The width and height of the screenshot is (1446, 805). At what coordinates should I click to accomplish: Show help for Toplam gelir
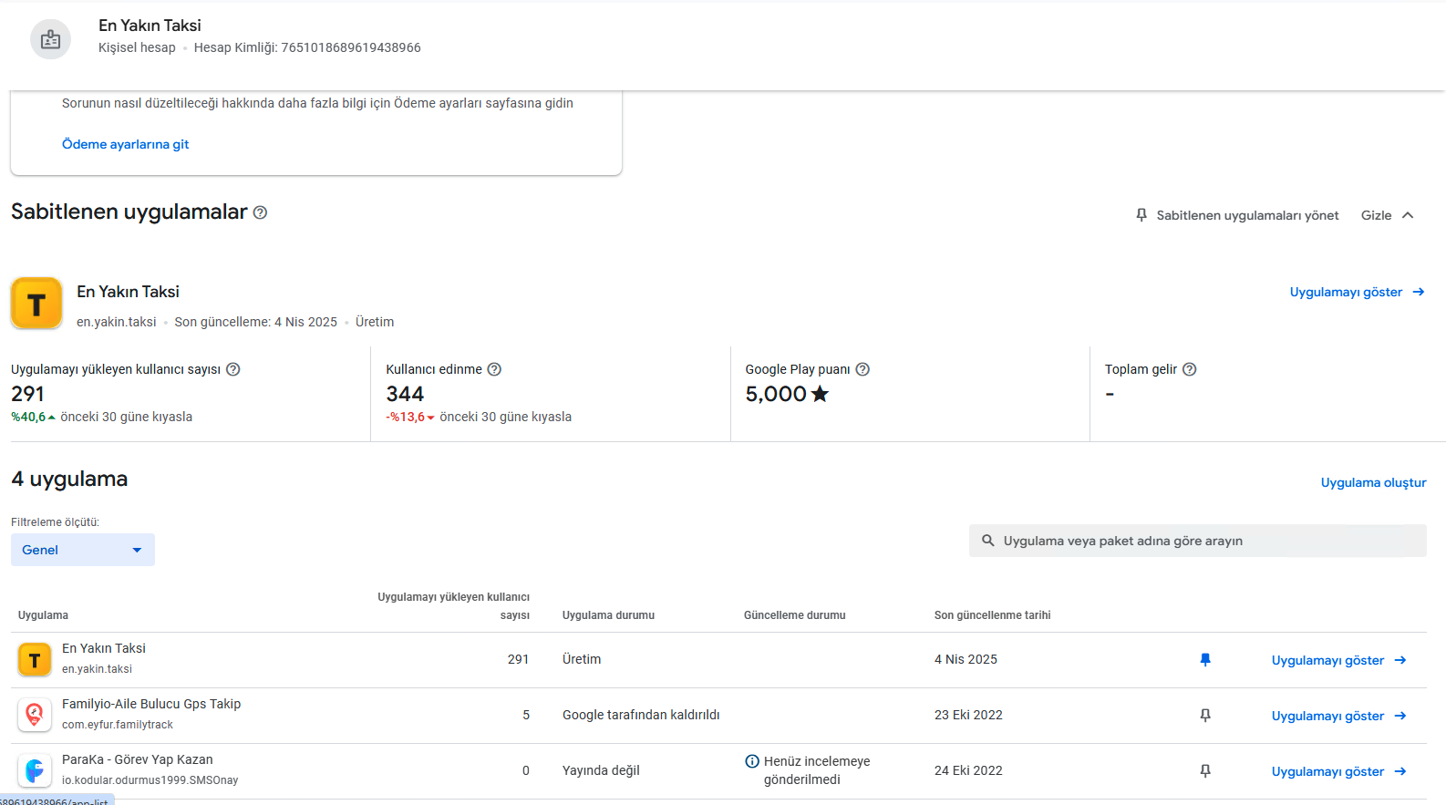tap(1189, 369)
